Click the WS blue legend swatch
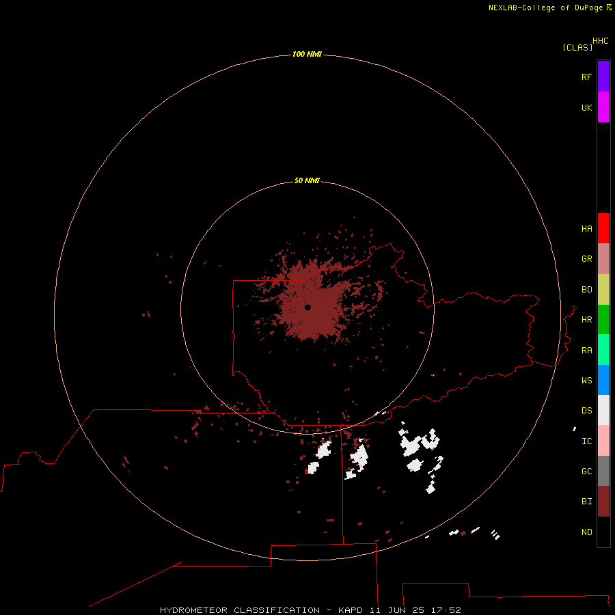The height and width of the screenshot is (615, 615). click(x=603, y=380)
